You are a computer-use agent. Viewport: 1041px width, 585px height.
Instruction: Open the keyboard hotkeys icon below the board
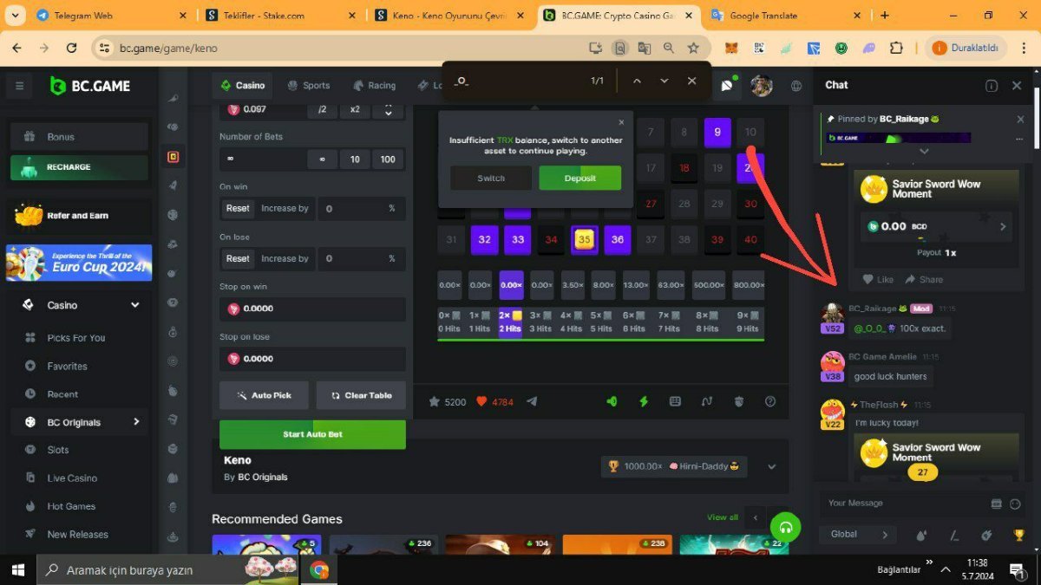(675, 401)
